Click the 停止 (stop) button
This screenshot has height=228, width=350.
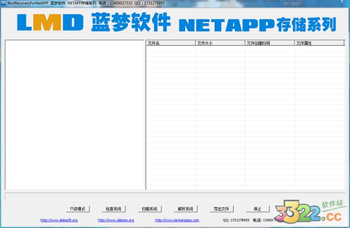click(257, 209)
